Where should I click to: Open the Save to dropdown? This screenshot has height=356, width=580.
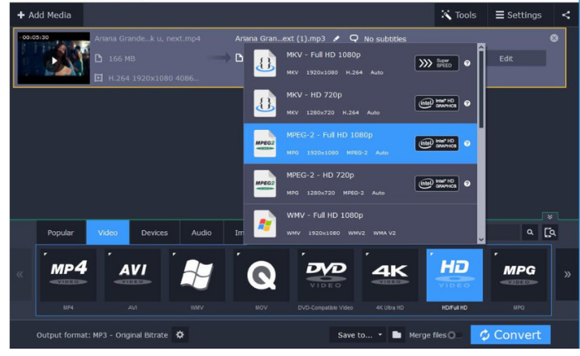pos(358,335)
